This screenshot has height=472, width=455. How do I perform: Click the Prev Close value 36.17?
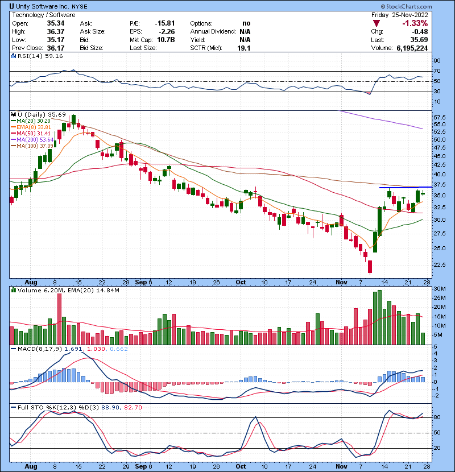(55, 48)
